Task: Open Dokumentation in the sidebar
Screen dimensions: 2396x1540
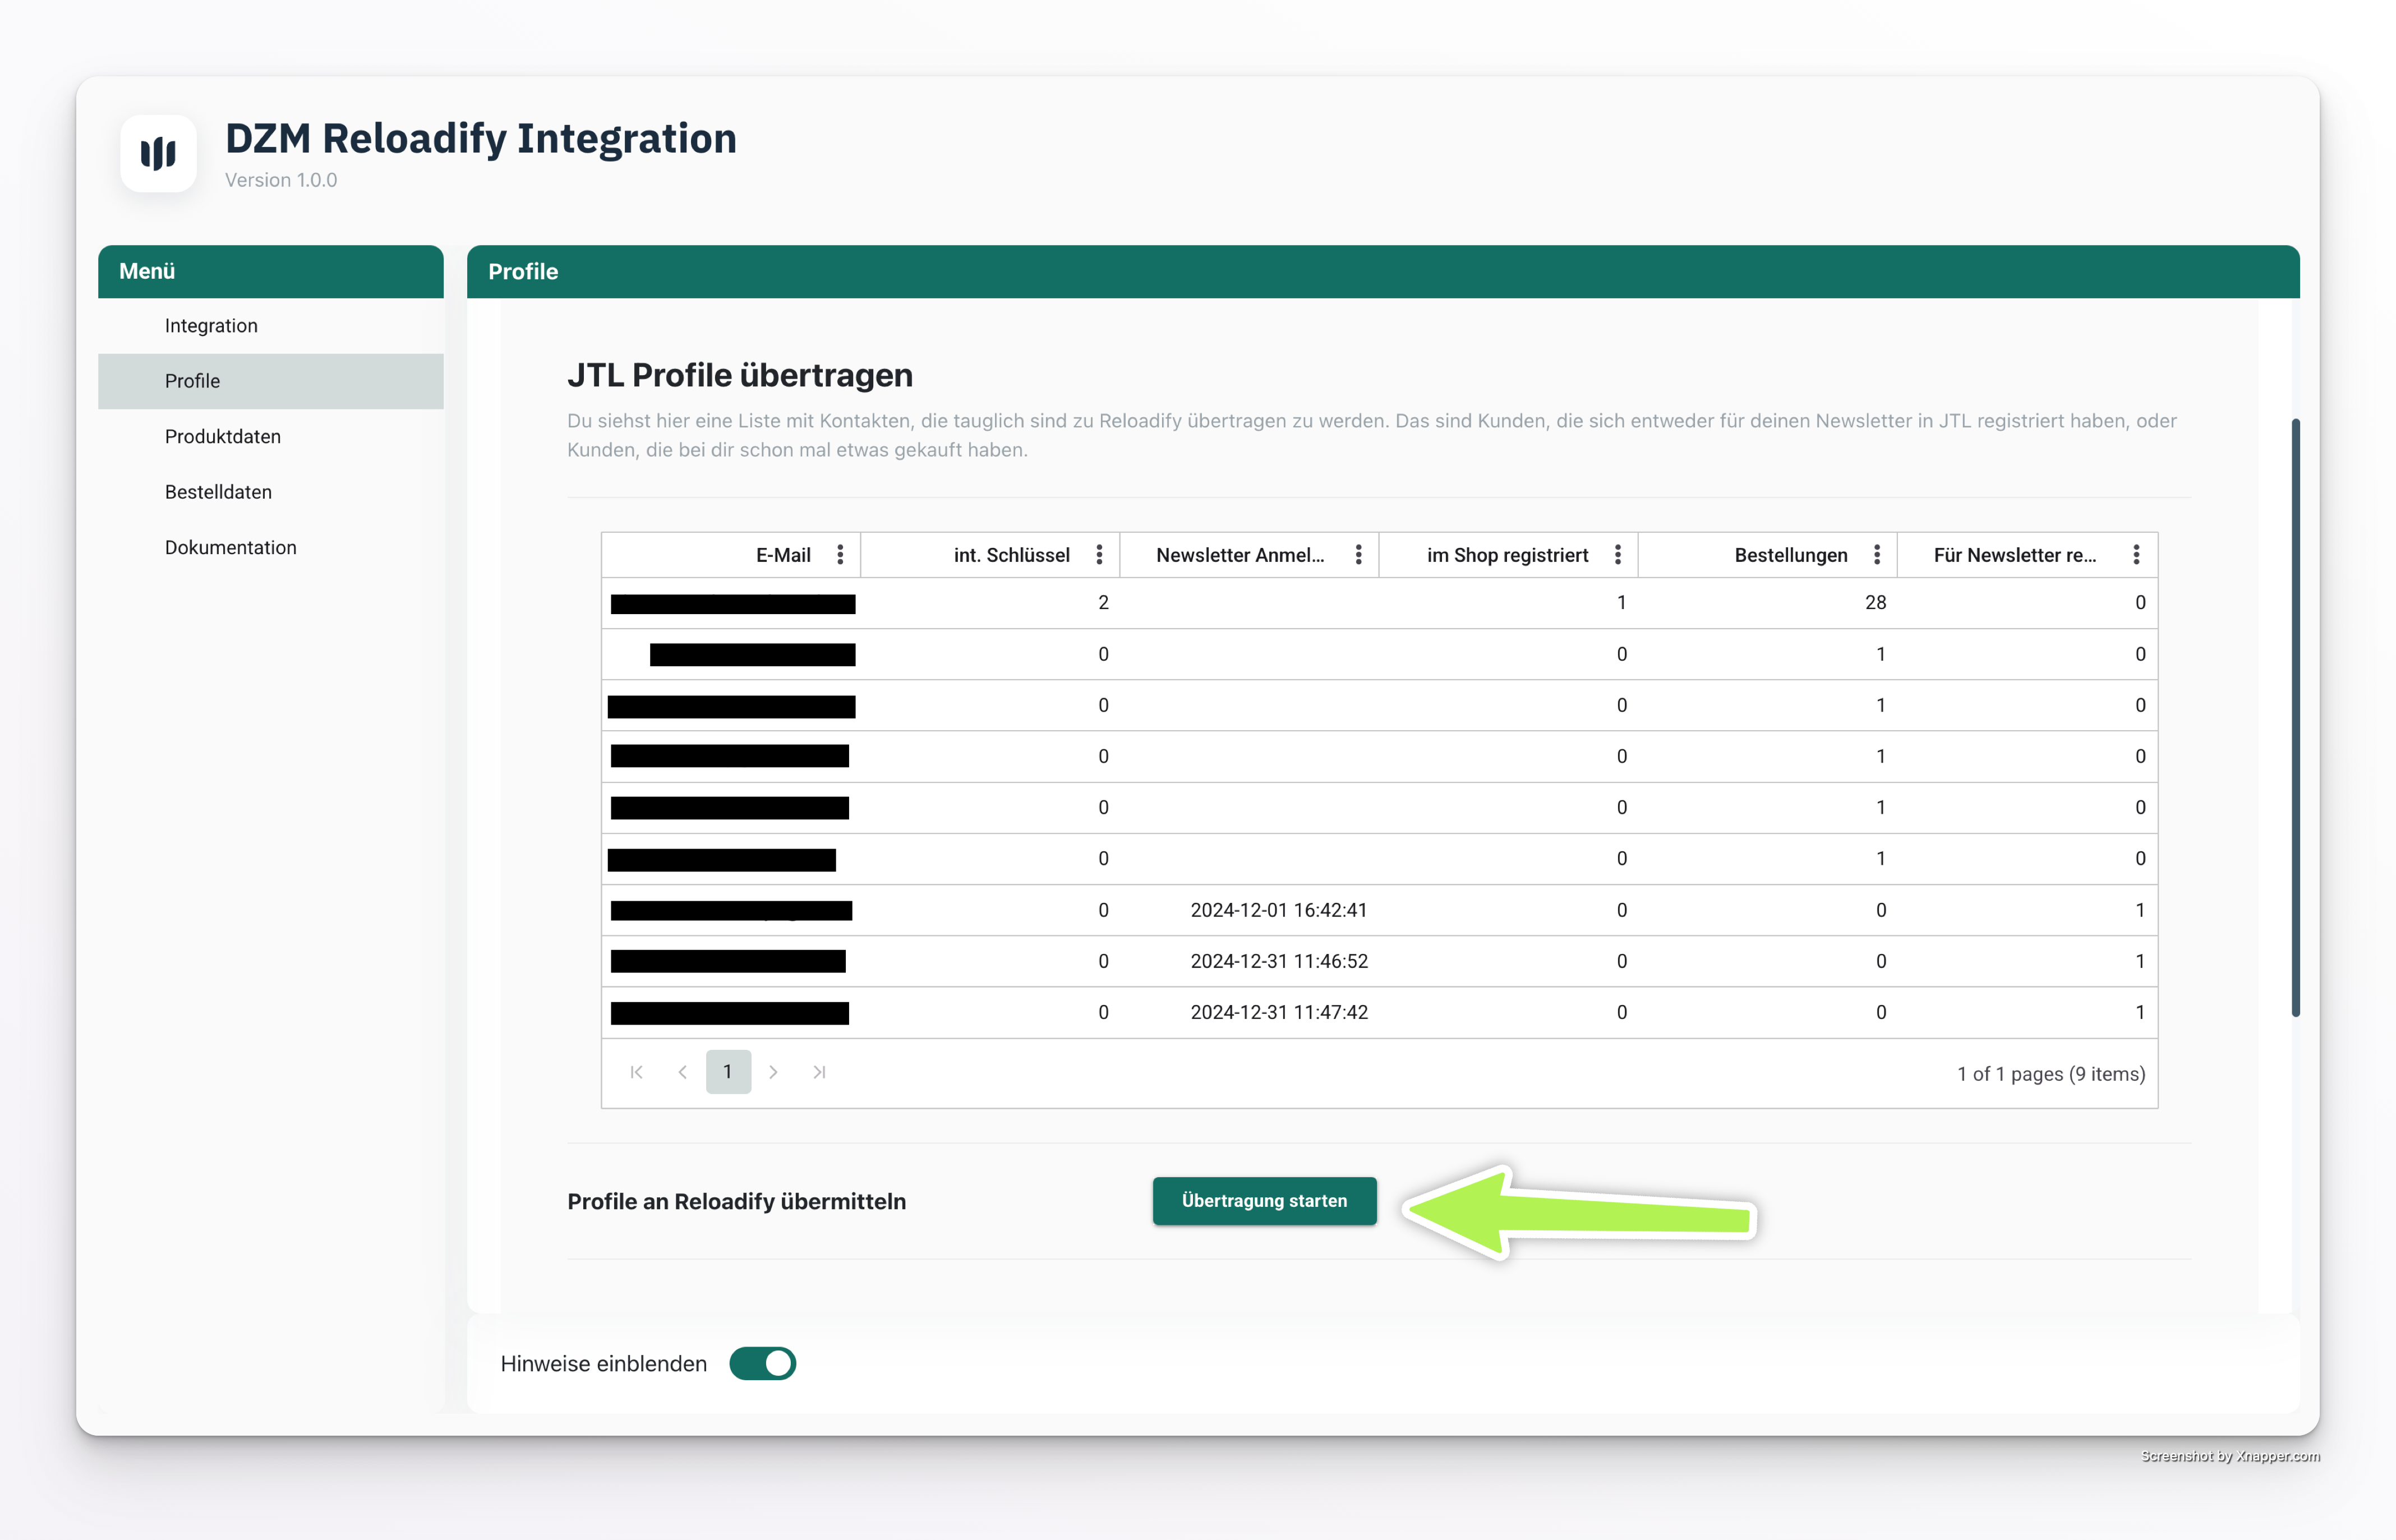Action: [x=230, y=548]
